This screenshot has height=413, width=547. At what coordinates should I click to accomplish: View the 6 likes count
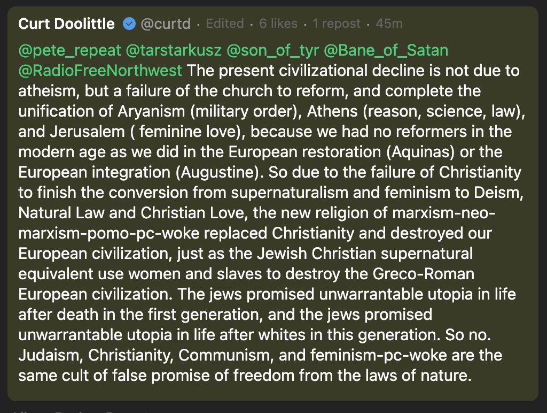tap(278, 24)
